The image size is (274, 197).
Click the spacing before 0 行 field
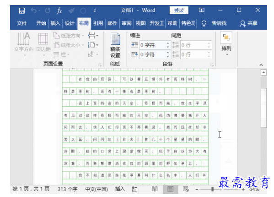point(193,45)
